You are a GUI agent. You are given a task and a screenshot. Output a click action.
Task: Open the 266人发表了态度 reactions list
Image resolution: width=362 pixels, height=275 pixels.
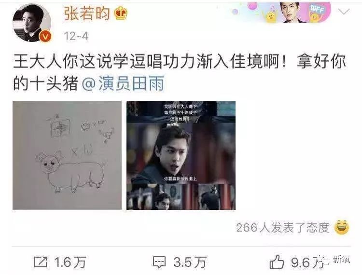282,227
